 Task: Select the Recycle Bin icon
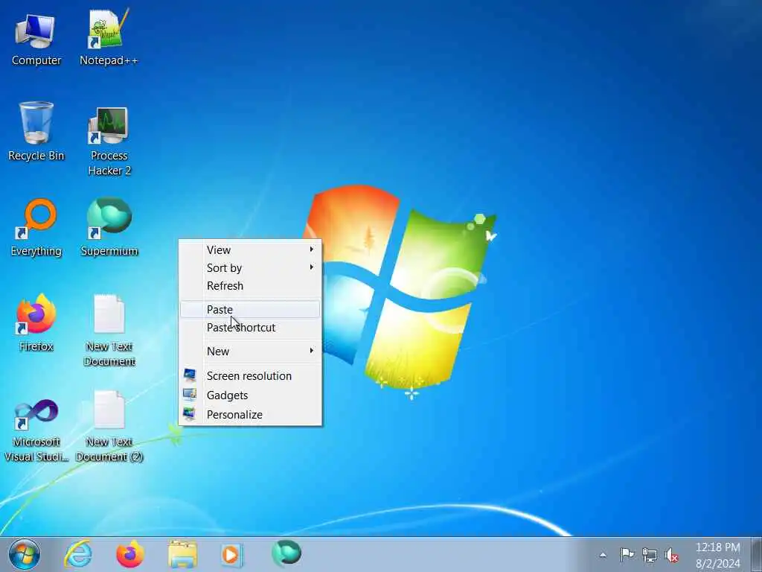coord(36,131)
